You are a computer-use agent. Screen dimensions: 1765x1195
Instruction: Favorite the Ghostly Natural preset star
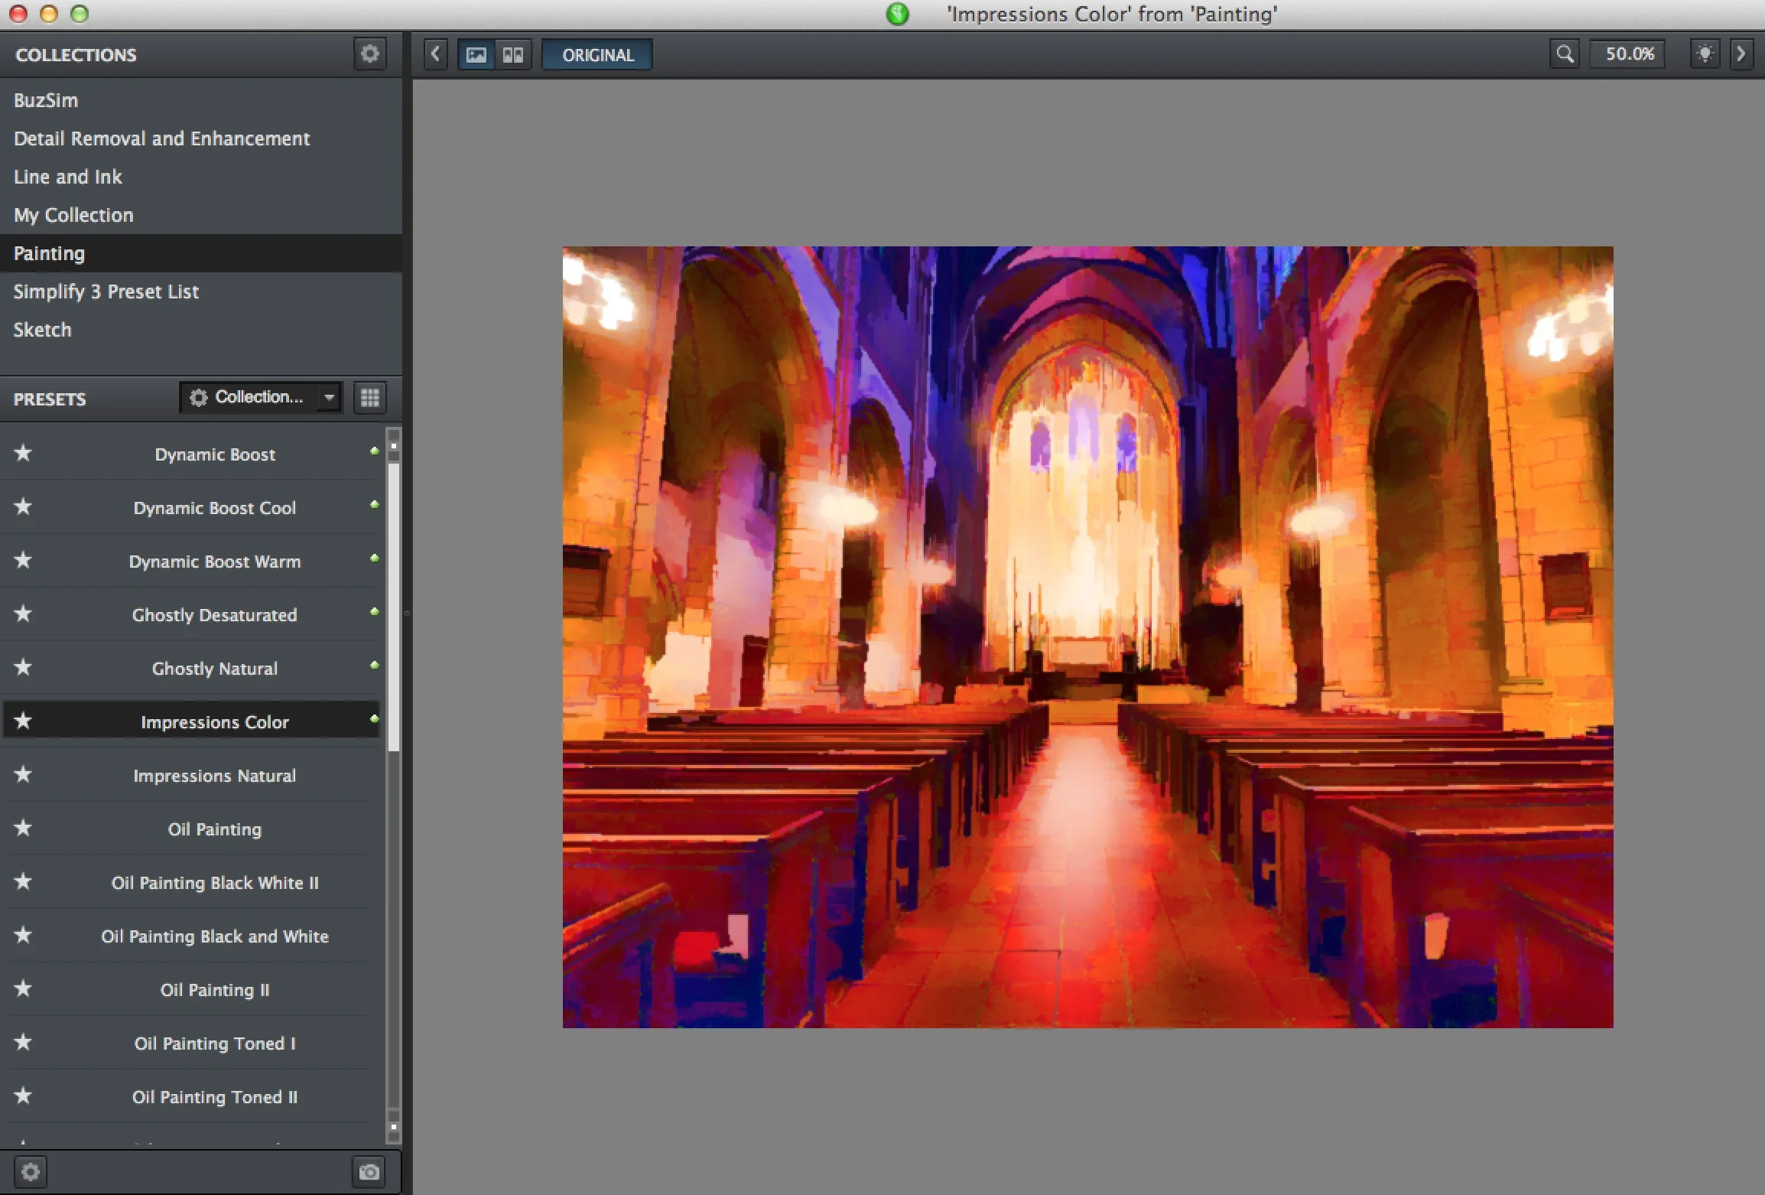click(23, 667)
